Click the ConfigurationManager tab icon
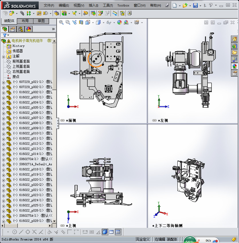The image size is (239, 243). [21, 29]
